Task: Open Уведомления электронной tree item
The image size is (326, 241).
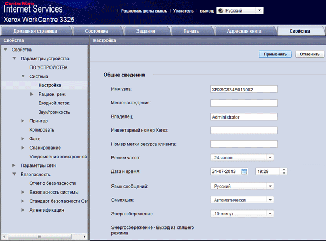Action: pyautogui.click(x=58, y=157)
